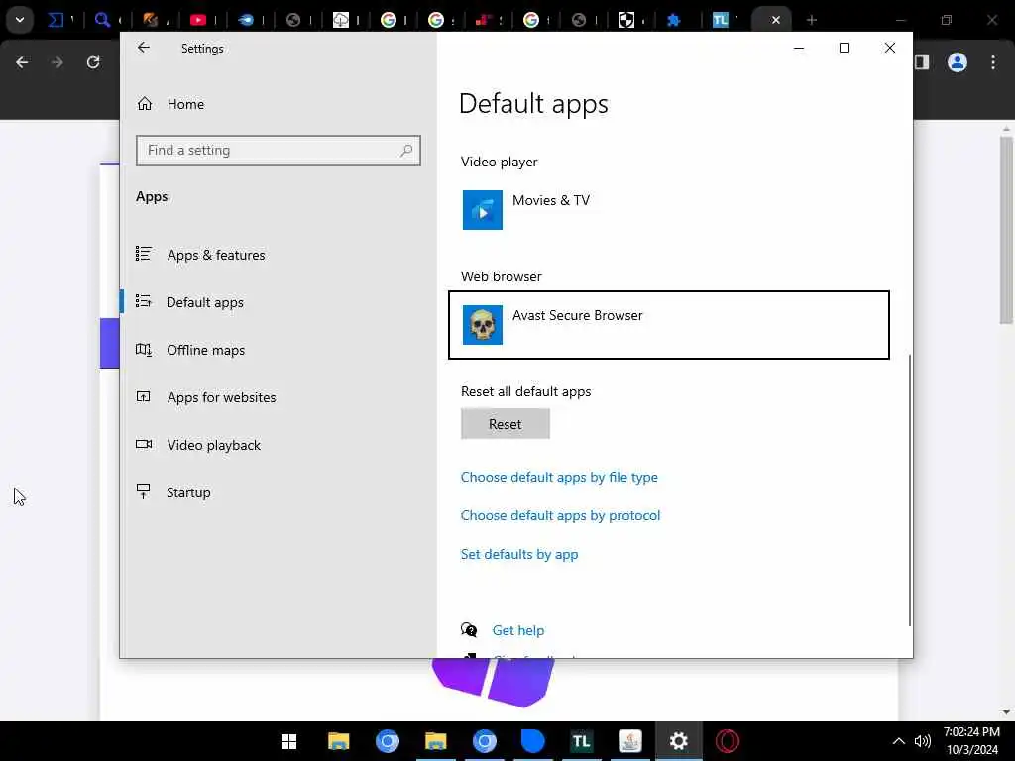Screen dimensions: 1015x761
Task: Open the Java app from the taskbar
Action: click(629, 741)
